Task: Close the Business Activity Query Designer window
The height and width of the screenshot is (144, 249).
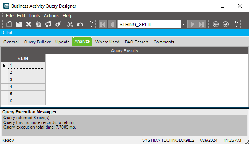Action: (240, 6)
